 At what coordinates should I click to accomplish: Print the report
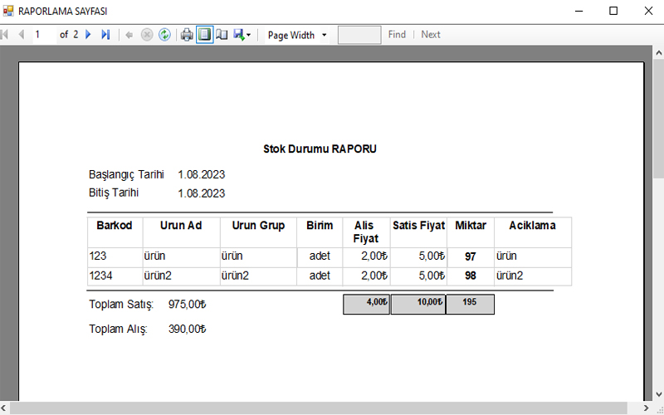187,35
